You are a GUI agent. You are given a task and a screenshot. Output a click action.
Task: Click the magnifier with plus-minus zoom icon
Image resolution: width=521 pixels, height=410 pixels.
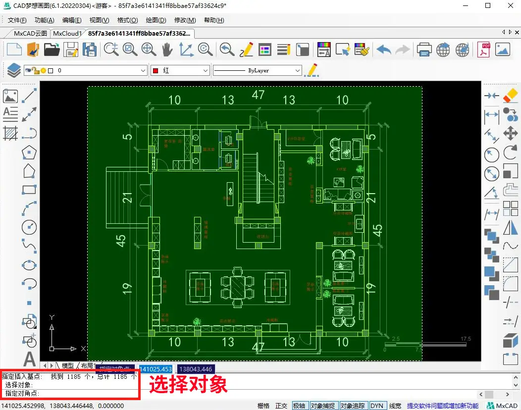[x=111, y=50]
